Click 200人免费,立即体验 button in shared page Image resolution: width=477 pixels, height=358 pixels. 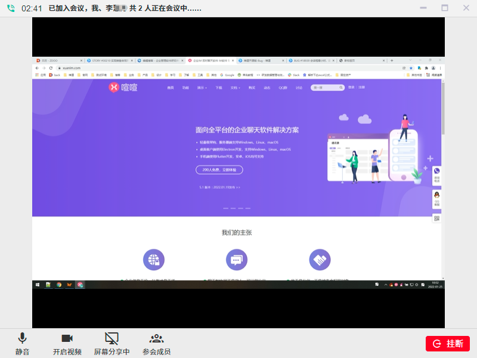(x=219, y=170)
